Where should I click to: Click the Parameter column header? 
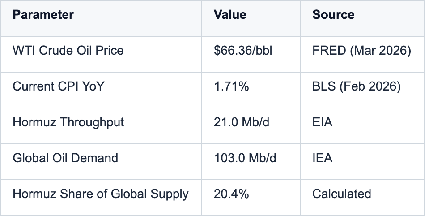point(43,15)
